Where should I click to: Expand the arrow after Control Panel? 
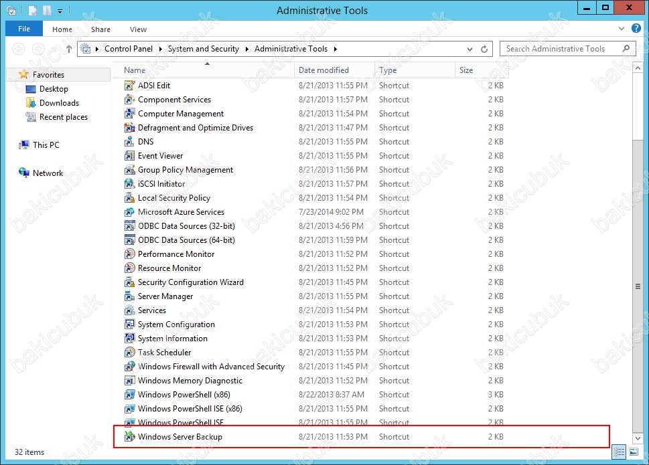(160, 50)
